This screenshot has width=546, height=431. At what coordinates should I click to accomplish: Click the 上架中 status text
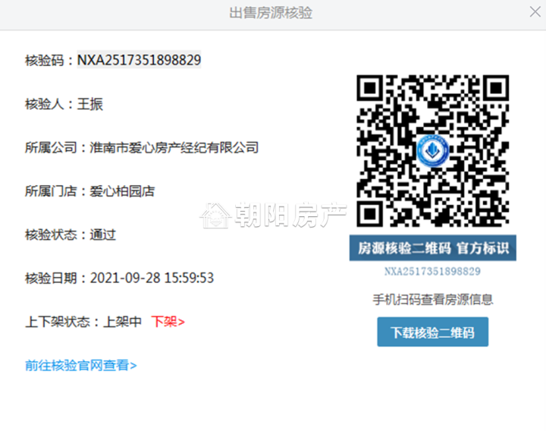click(122, 321)
